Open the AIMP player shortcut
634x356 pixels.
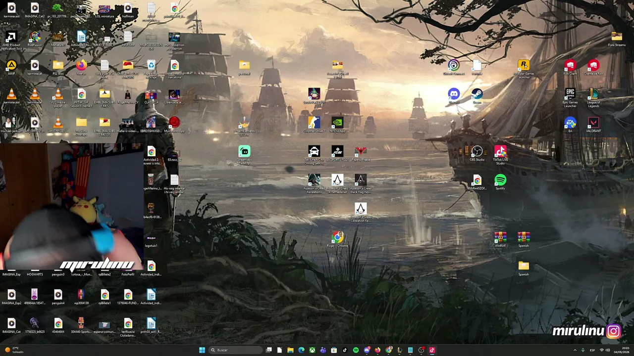click(x=11, y=67)
